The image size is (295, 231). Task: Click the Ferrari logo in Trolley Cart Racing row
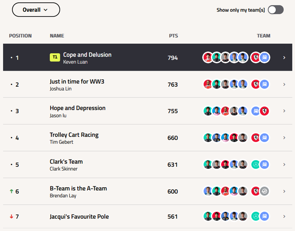tap(256, 138)
